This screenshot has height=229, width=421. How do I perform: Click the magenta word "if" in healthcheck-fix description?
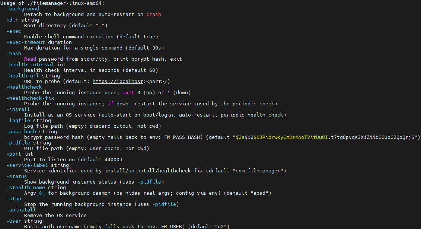click(111, 104)
